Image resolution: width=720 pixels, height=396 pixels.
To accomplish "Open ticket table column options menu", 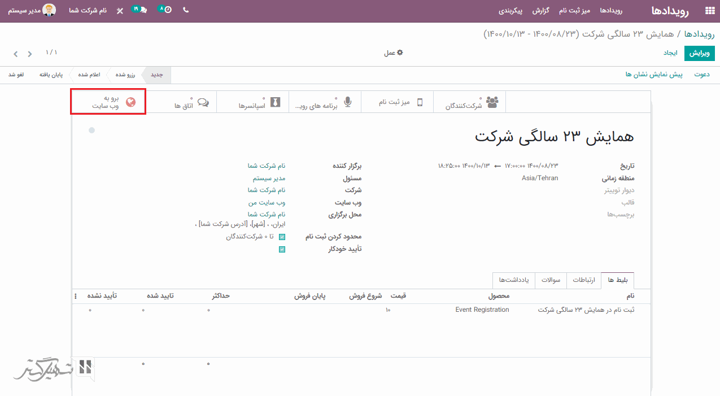I will point(76,296).
